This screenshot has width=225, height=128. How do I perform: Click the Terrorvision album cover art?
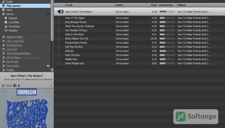27,108
